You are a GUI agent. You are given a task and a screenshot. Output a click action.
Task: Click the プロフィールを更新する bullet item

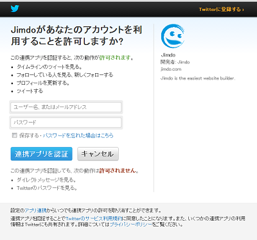pyautogui.click(x=43, y=83)
